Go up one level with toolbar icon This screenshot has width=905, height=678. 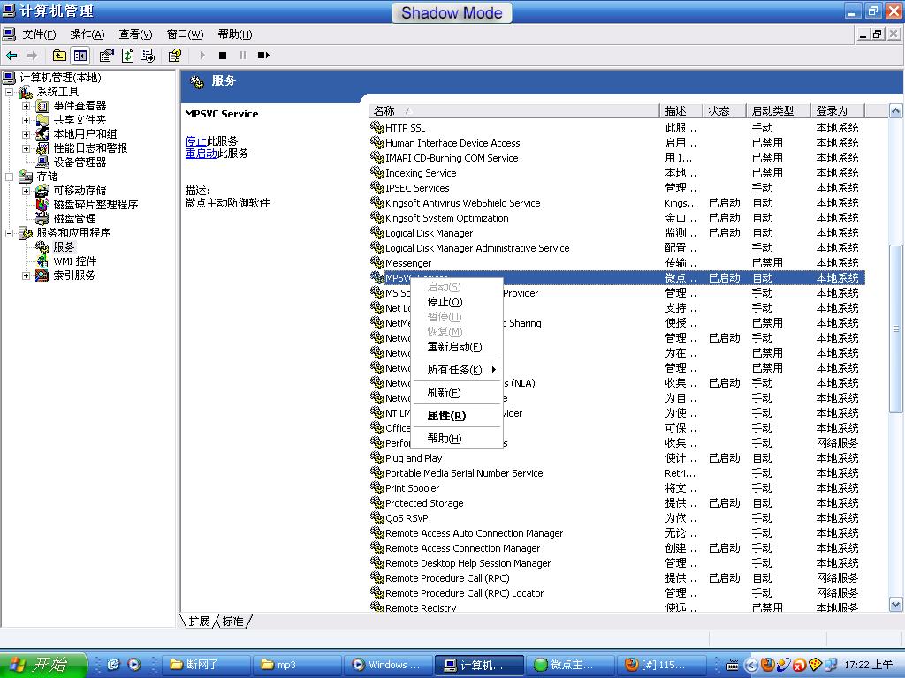tap(59, 56)
